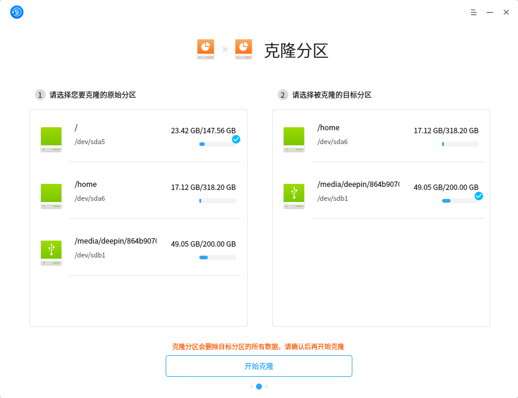
Task: Click the USB drive icon in source list
Action: (51, 253)
